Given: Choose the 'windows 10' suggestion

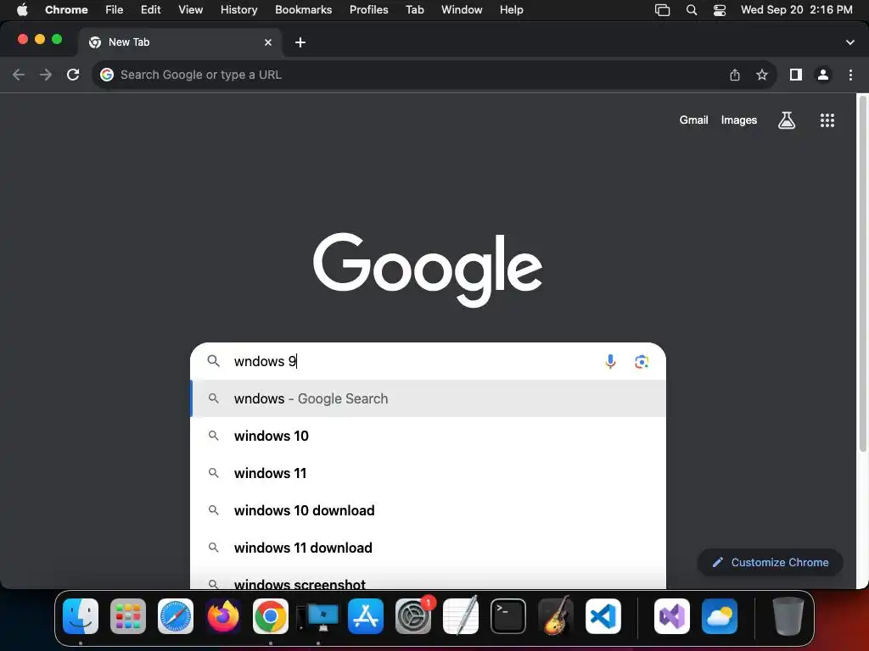Looking at the screenshot, I should point(428,436).
